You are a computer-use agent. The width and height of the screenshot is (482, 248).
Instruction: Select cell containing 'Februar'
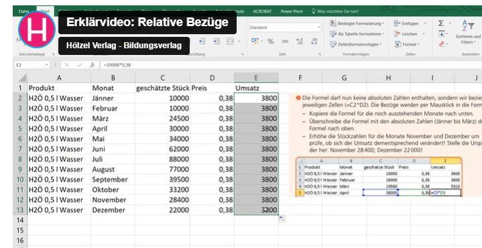113,109
